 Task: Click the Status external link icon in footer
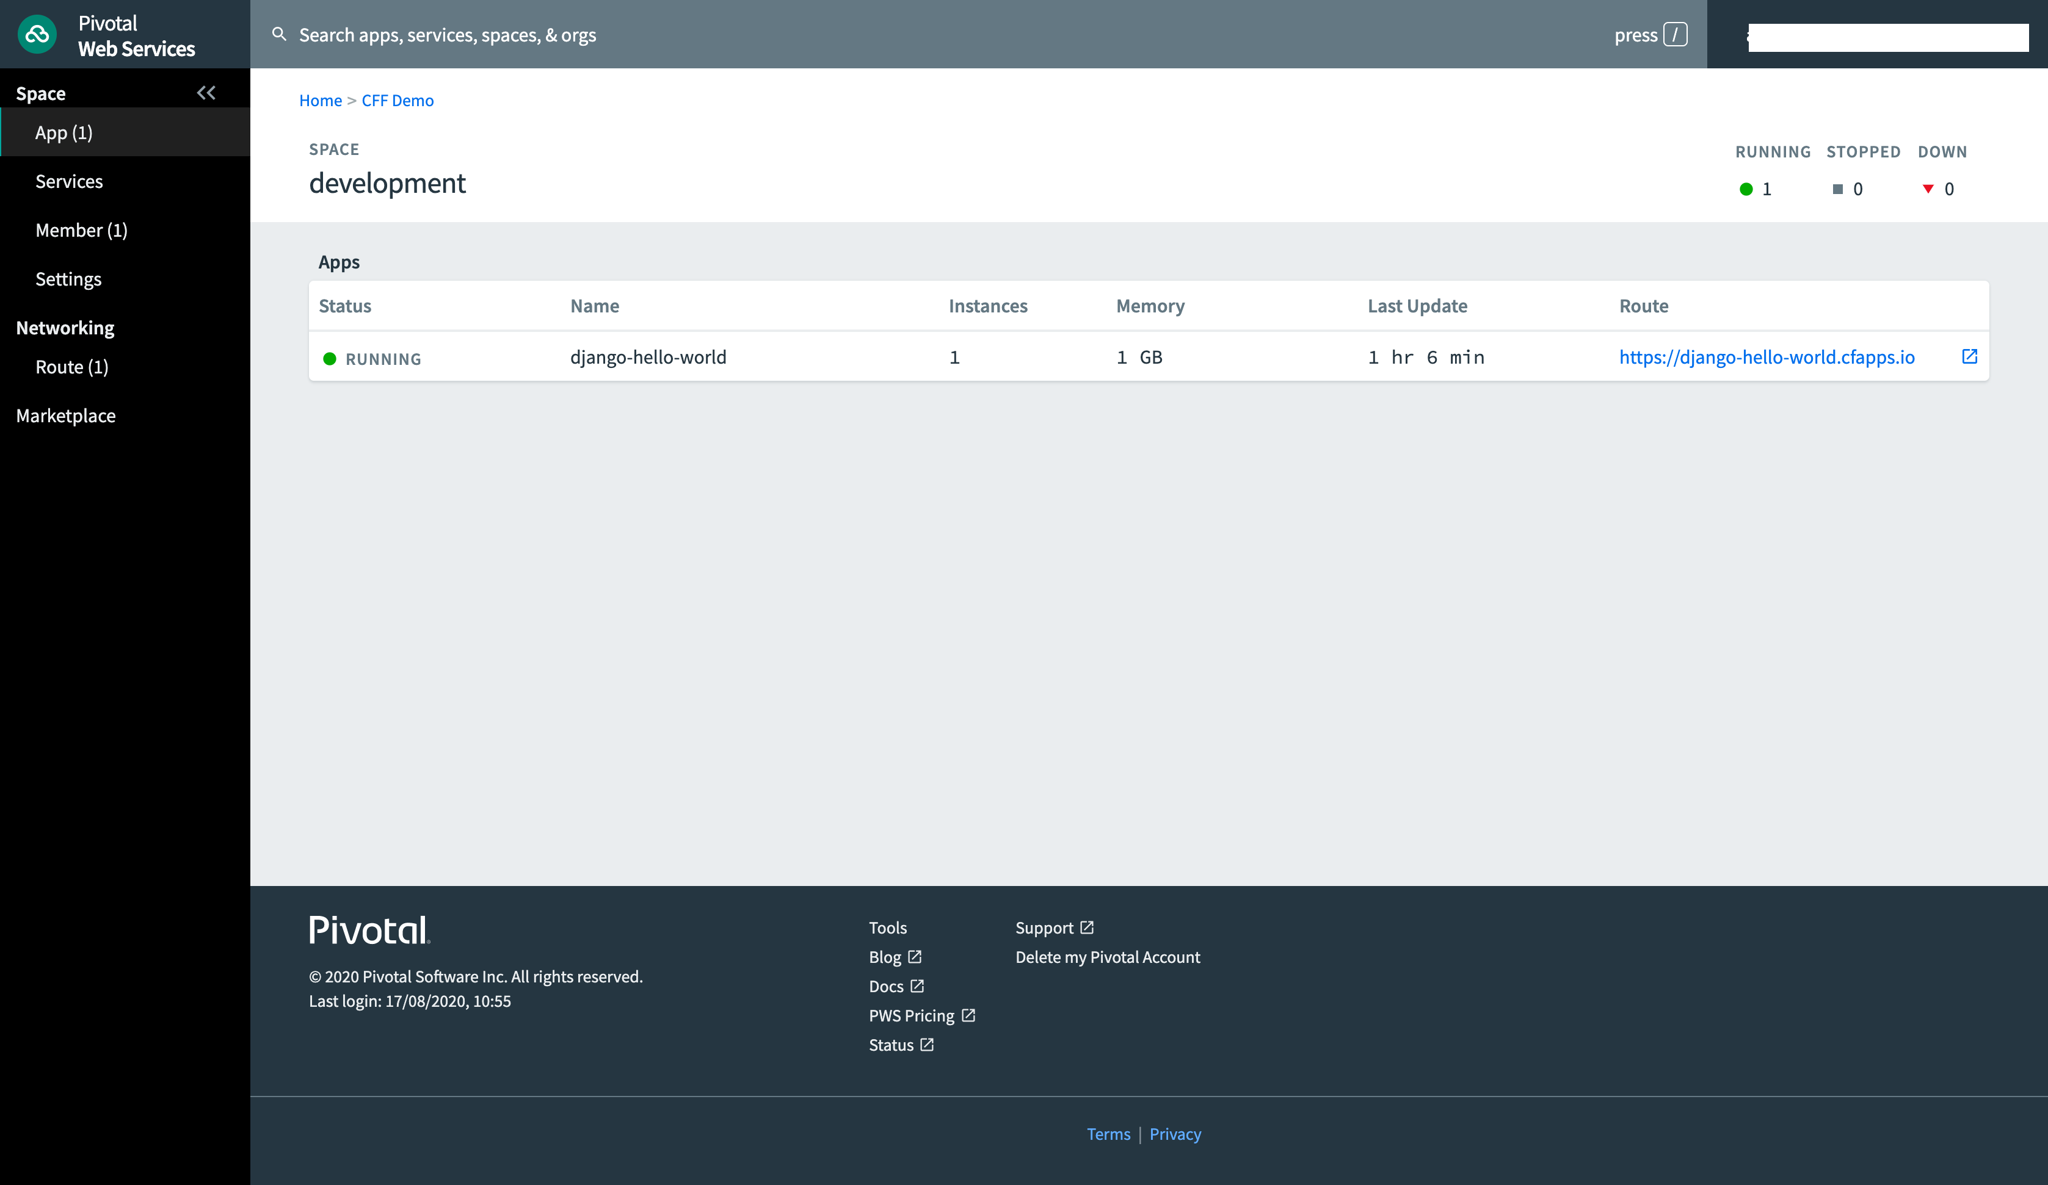point(928,1045)
